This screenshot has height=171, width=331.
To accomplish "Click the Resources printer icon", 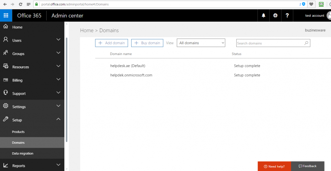I will click(6, 66).
